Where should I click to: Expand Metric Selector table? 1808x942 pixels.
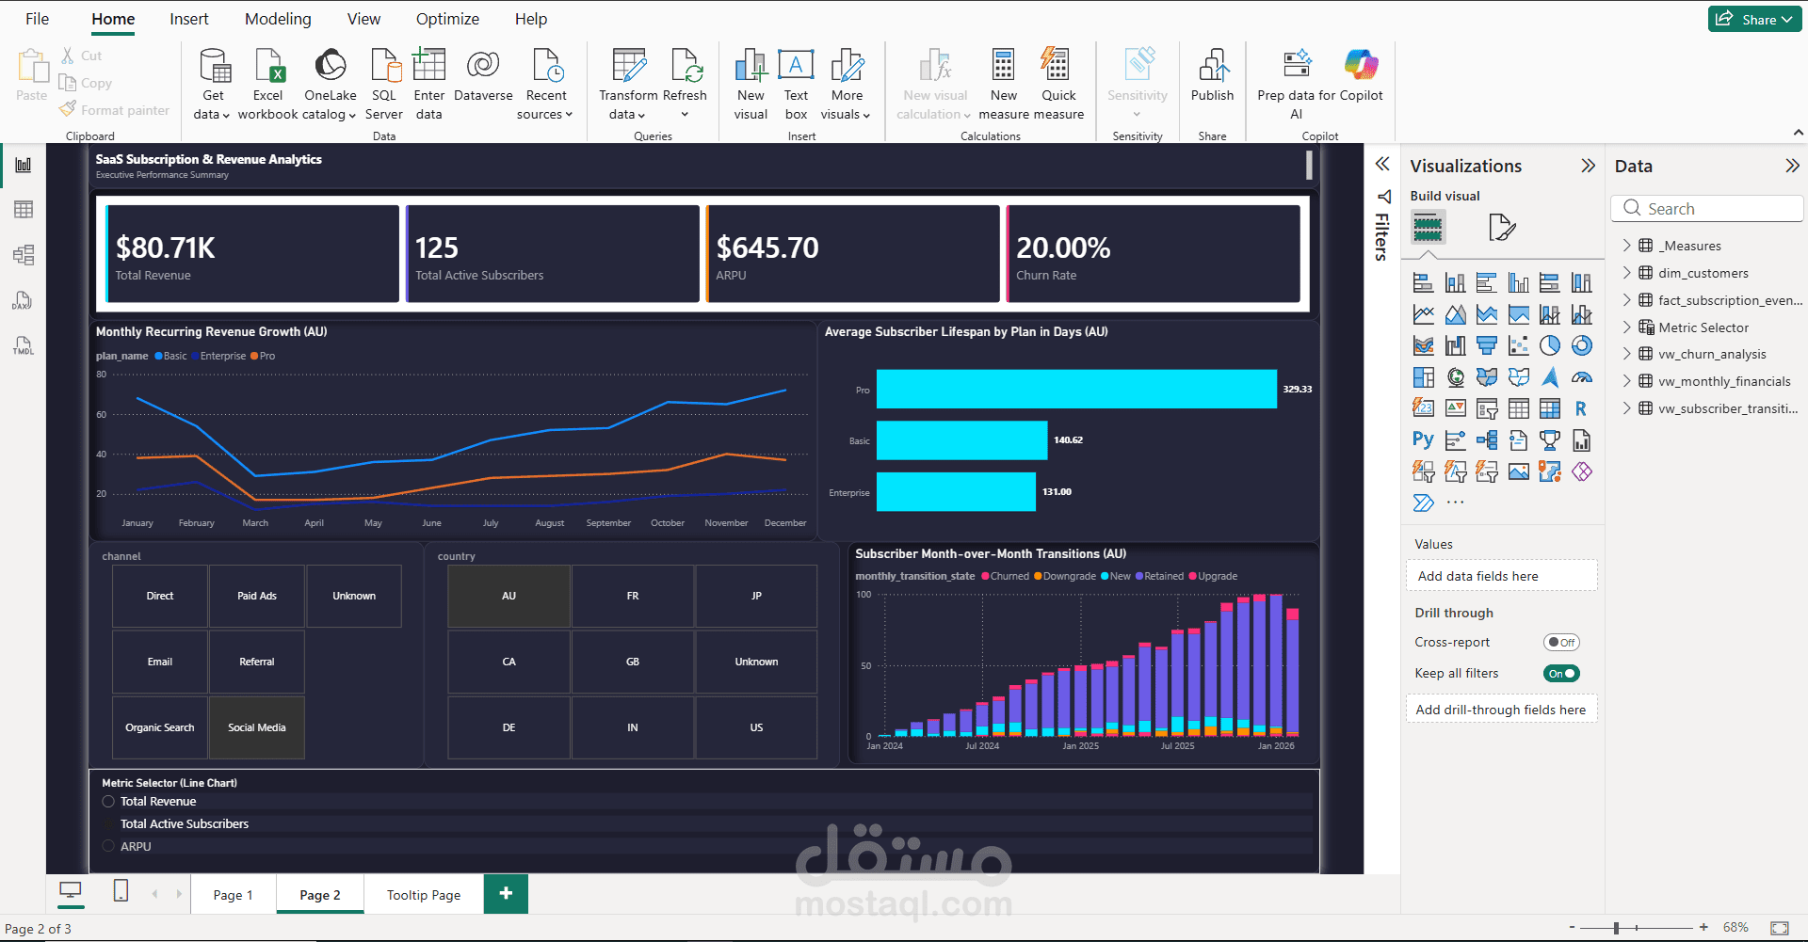[1626, 327]
